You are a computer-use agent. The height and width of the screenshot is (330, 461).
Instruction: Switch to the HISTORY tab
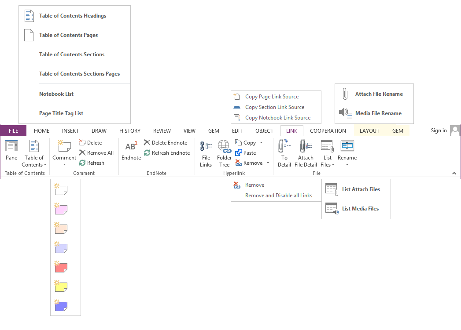(x=130, y=131)
